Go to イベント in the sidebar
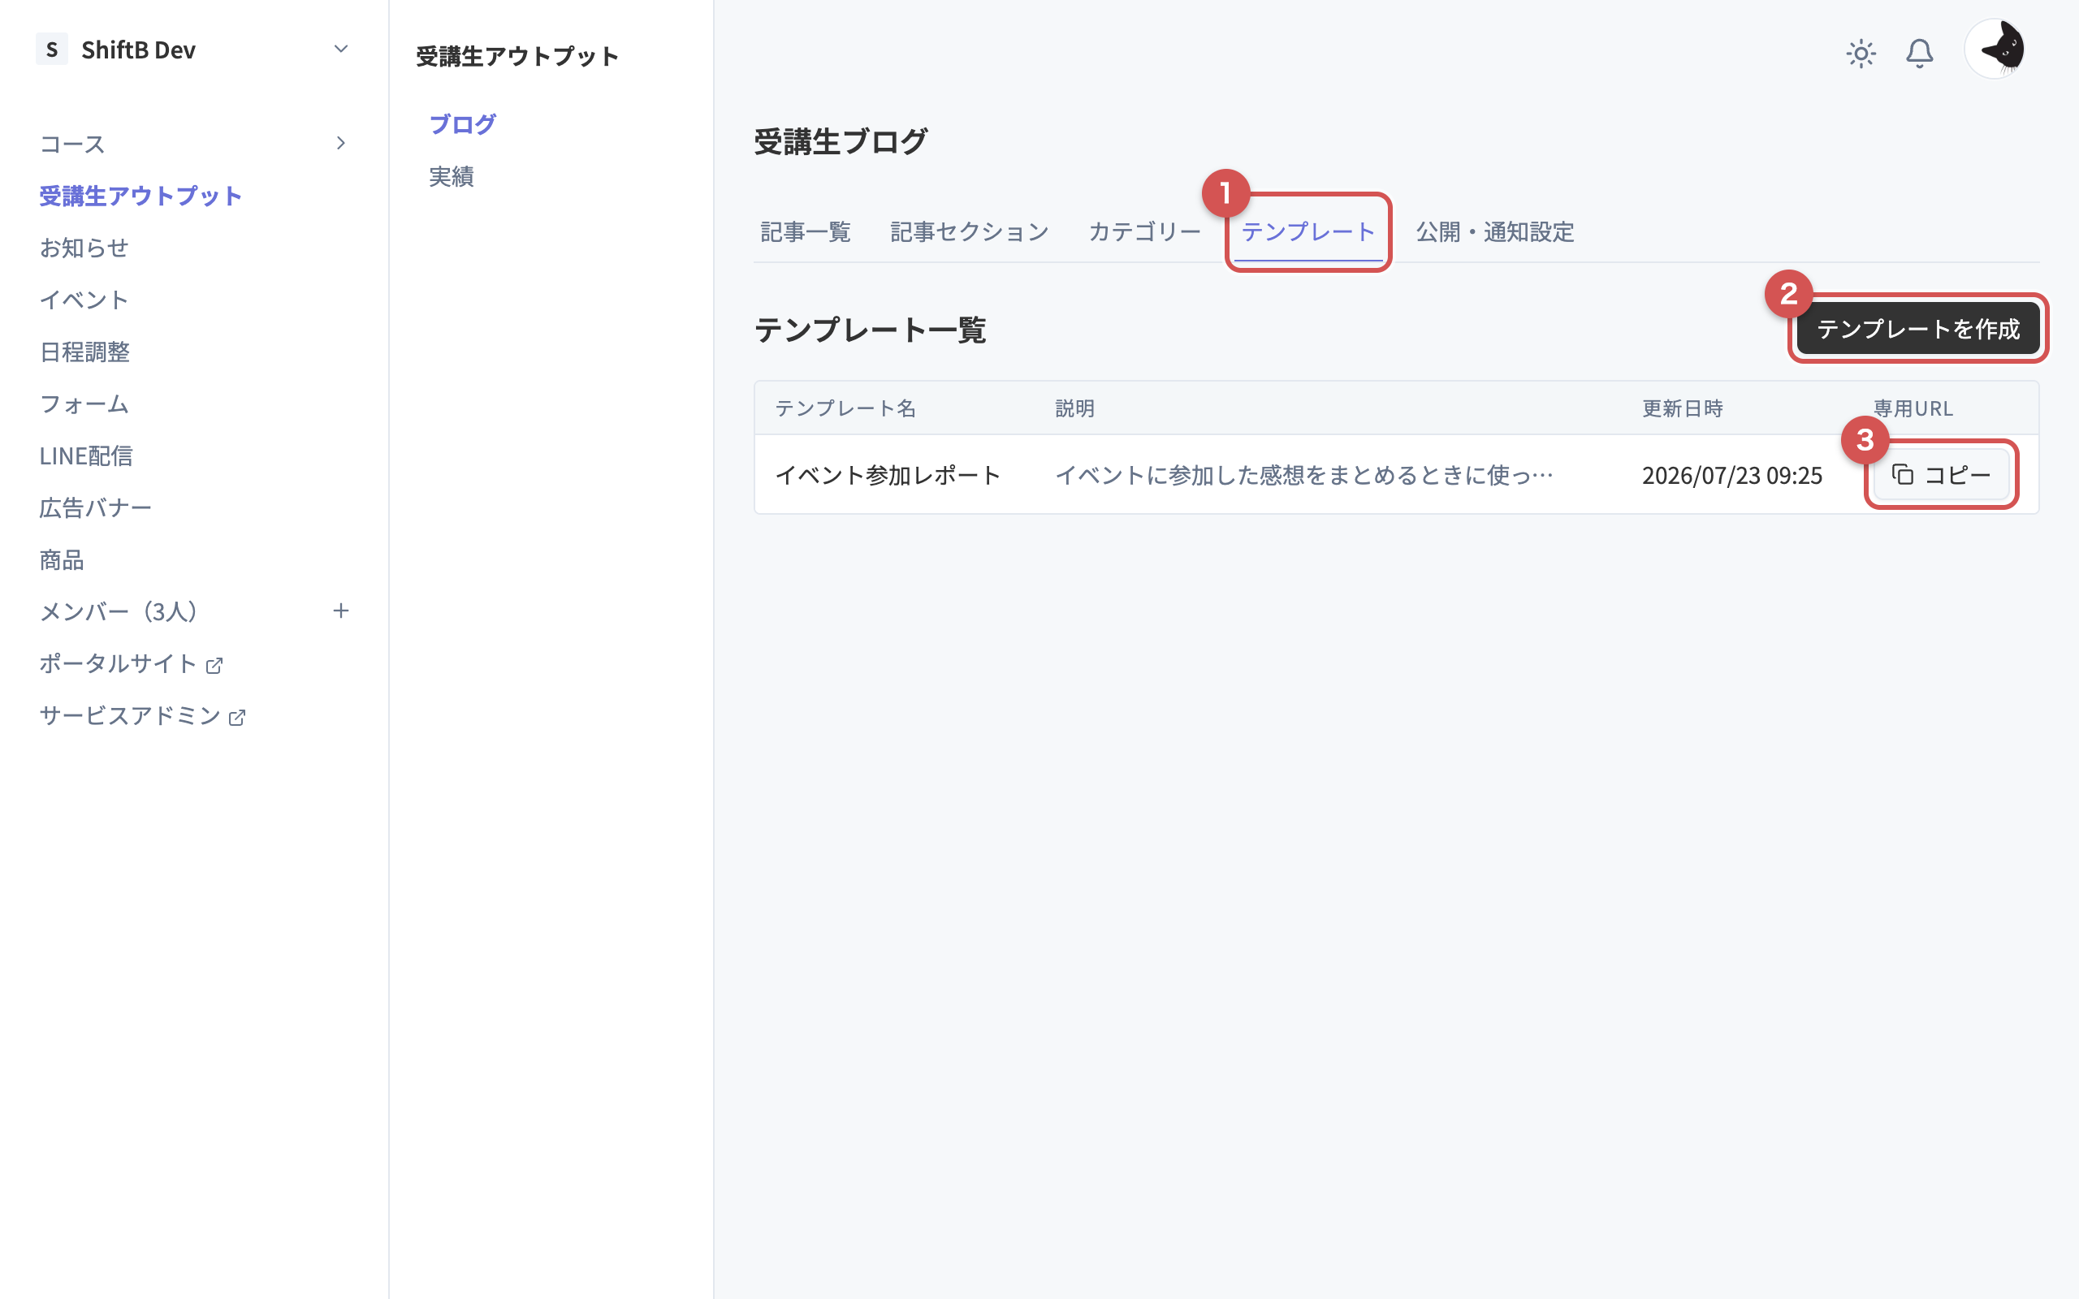The height and width of the screenshot is (1299, 2079). click(84, 300)
